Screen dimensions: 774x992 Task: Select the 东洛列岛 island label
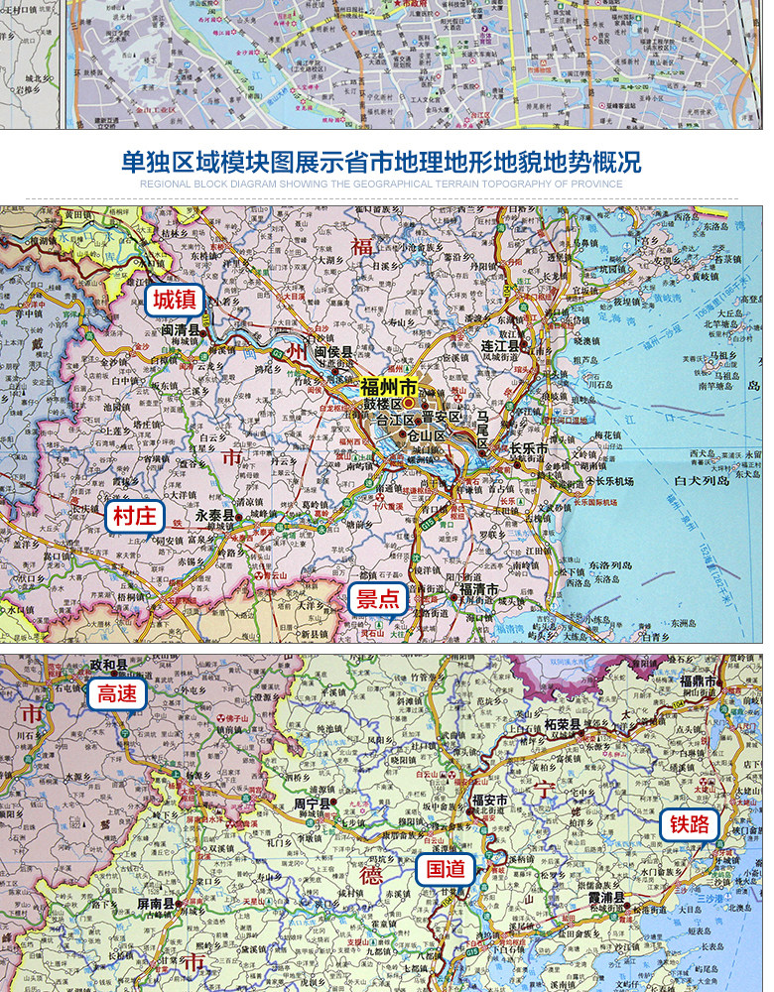point(610,565)
